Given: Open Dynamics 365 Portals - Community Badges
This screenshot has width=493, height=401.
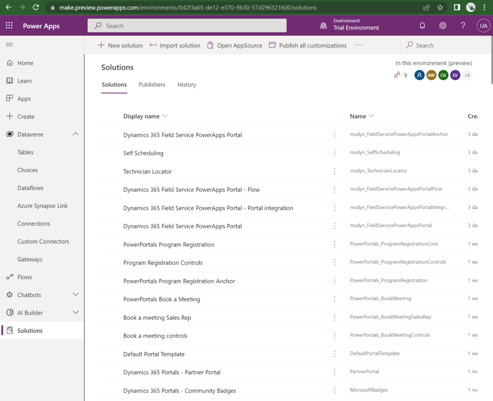Looking at the screenshot, I should [x=180, y=390].
